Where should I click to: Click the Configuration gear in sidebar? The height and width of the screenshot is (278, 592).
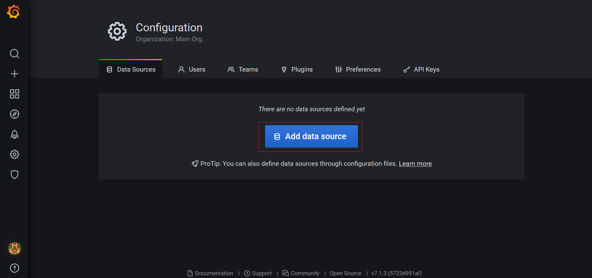click(x=14, y=154)
